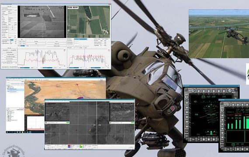Click the red color swatch in the infrared window's bottom bar

(x=69, y=145)
